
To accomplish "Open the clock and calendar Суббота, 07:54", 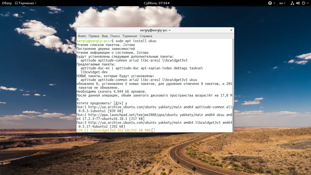I will [x=156, y=3].
